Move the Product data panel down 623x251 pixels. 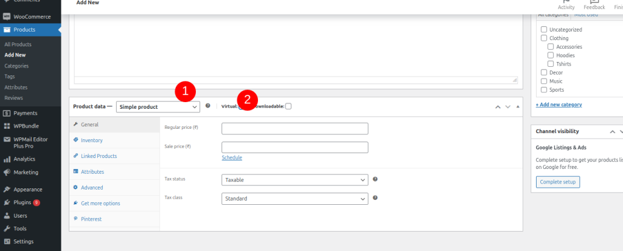pyautogui.click(x=507, y=106)
